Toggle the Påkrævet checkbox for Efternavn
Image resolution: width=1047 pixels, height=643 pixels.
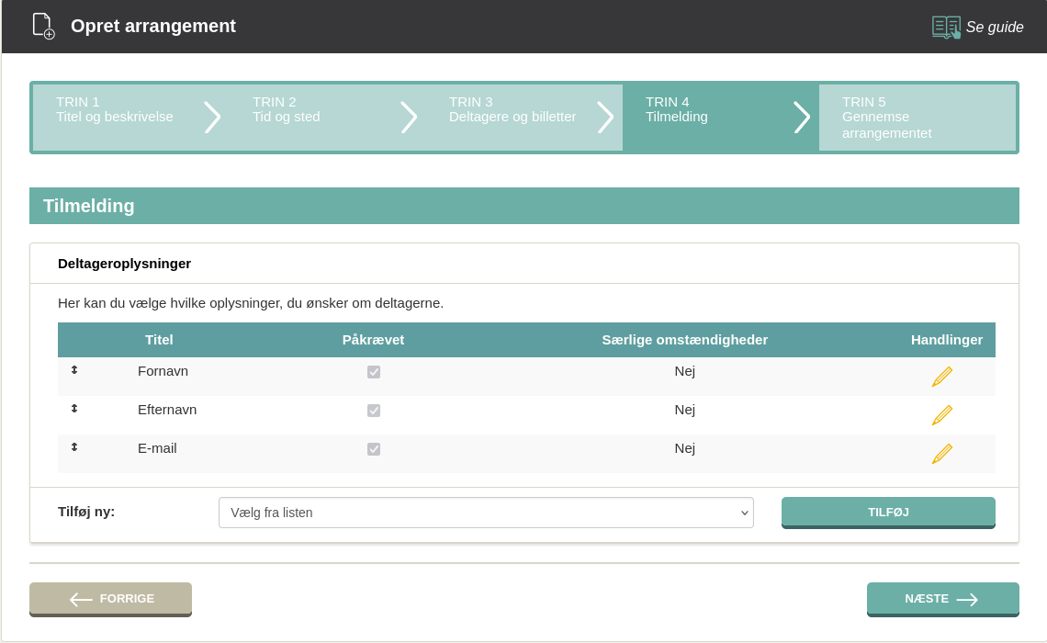pos(374,411)
